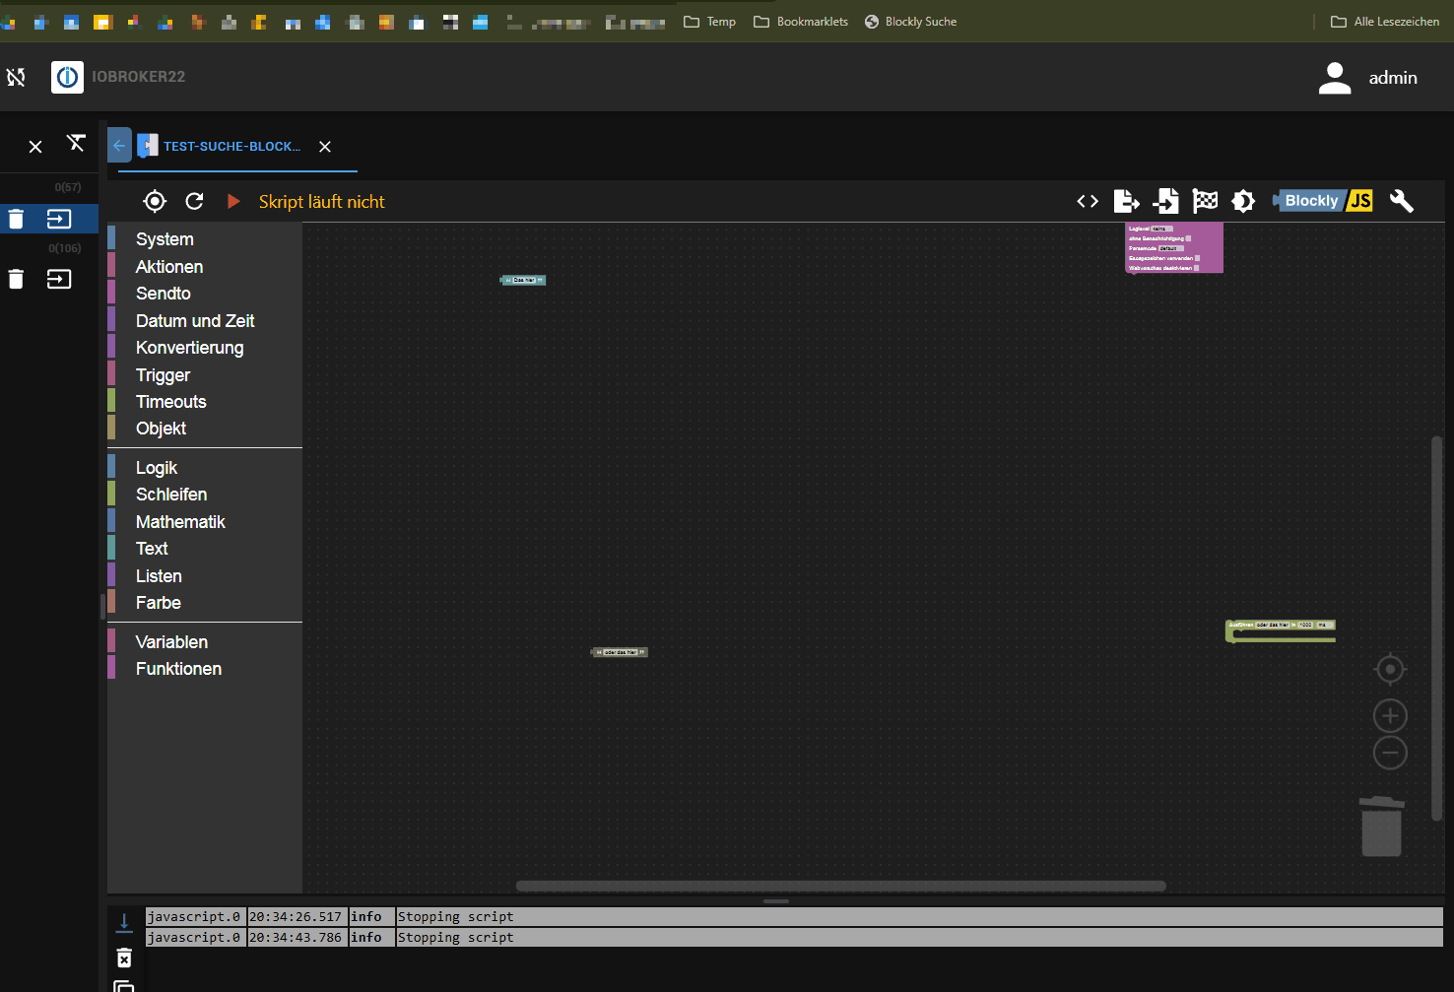1454x992 pixels.
Task: Open the Bookmarklets bookmarks folder
Action: pyautogui.click(x=801, y=22)
